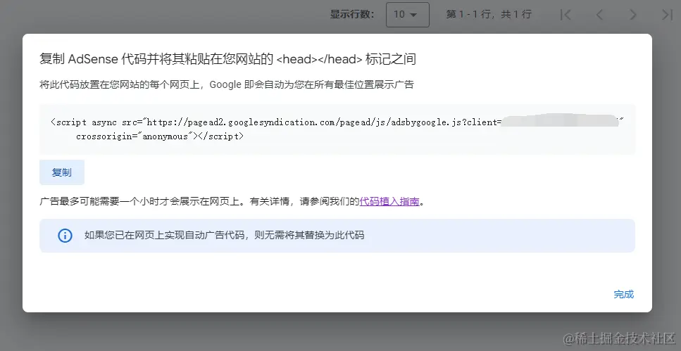The width and height of the screenshot is (681, 351).
Task: Click the 显示行数 label
Action: pyautogui.click(x=352, y=15)
